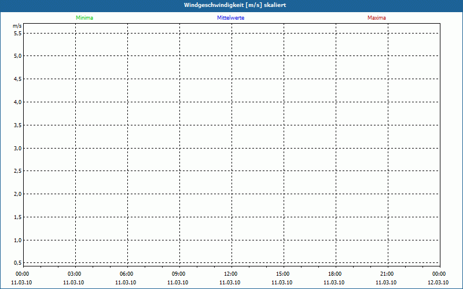463x289 pixels.
Task: Select the 1,0 y-axis label
Action: point(17,240)
